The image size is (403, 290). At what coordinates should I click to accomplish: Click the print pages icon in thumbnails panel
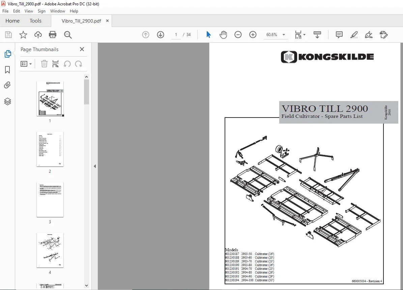pos(56,64)
